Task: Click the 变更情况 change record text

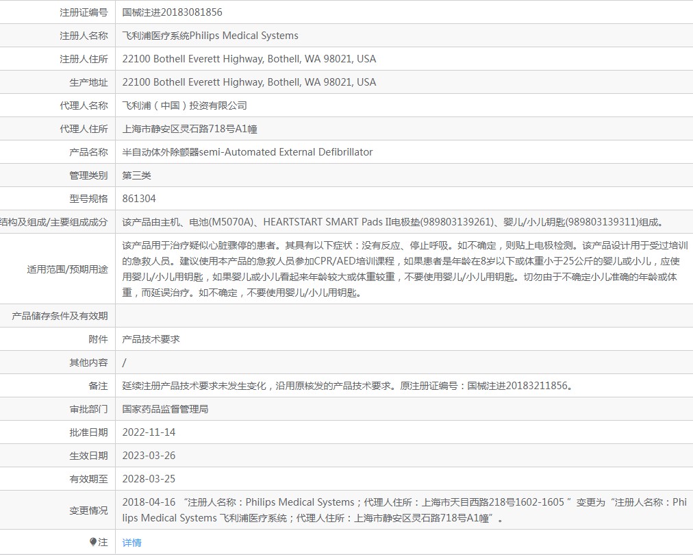Action: (405, 510)
